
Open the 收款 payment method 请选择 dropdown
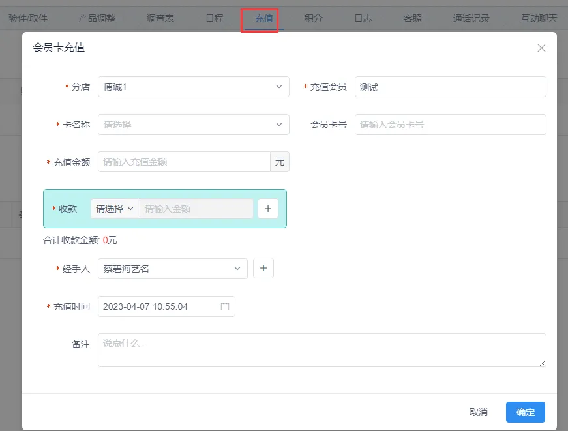tap(115, 209)
